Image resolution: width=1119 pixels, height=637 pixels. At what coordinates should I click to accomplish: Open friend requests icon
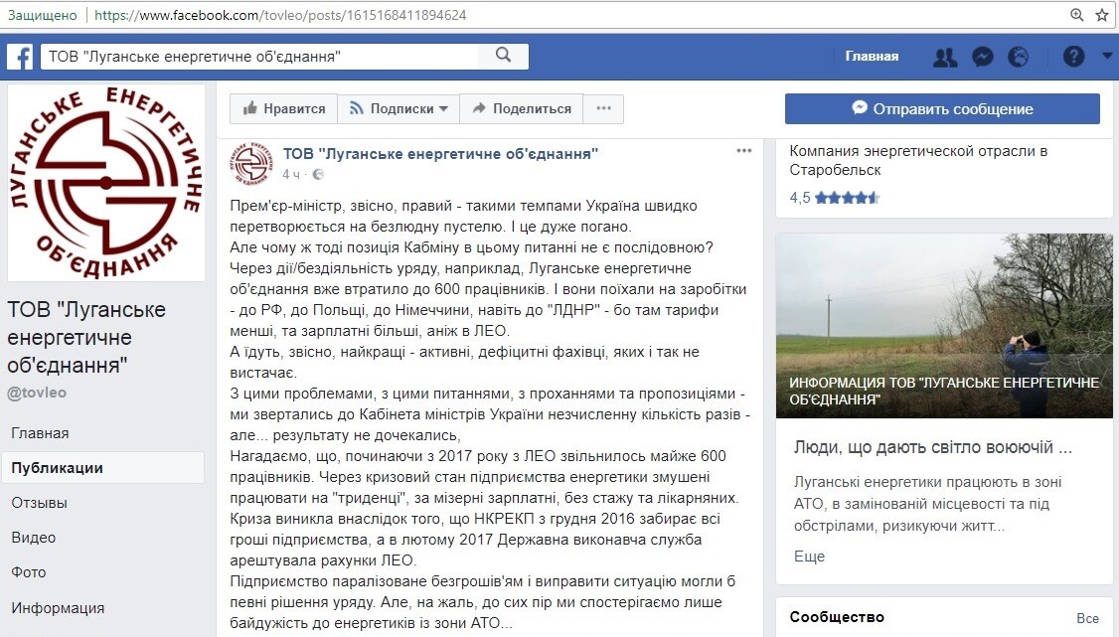click(944, 57)
